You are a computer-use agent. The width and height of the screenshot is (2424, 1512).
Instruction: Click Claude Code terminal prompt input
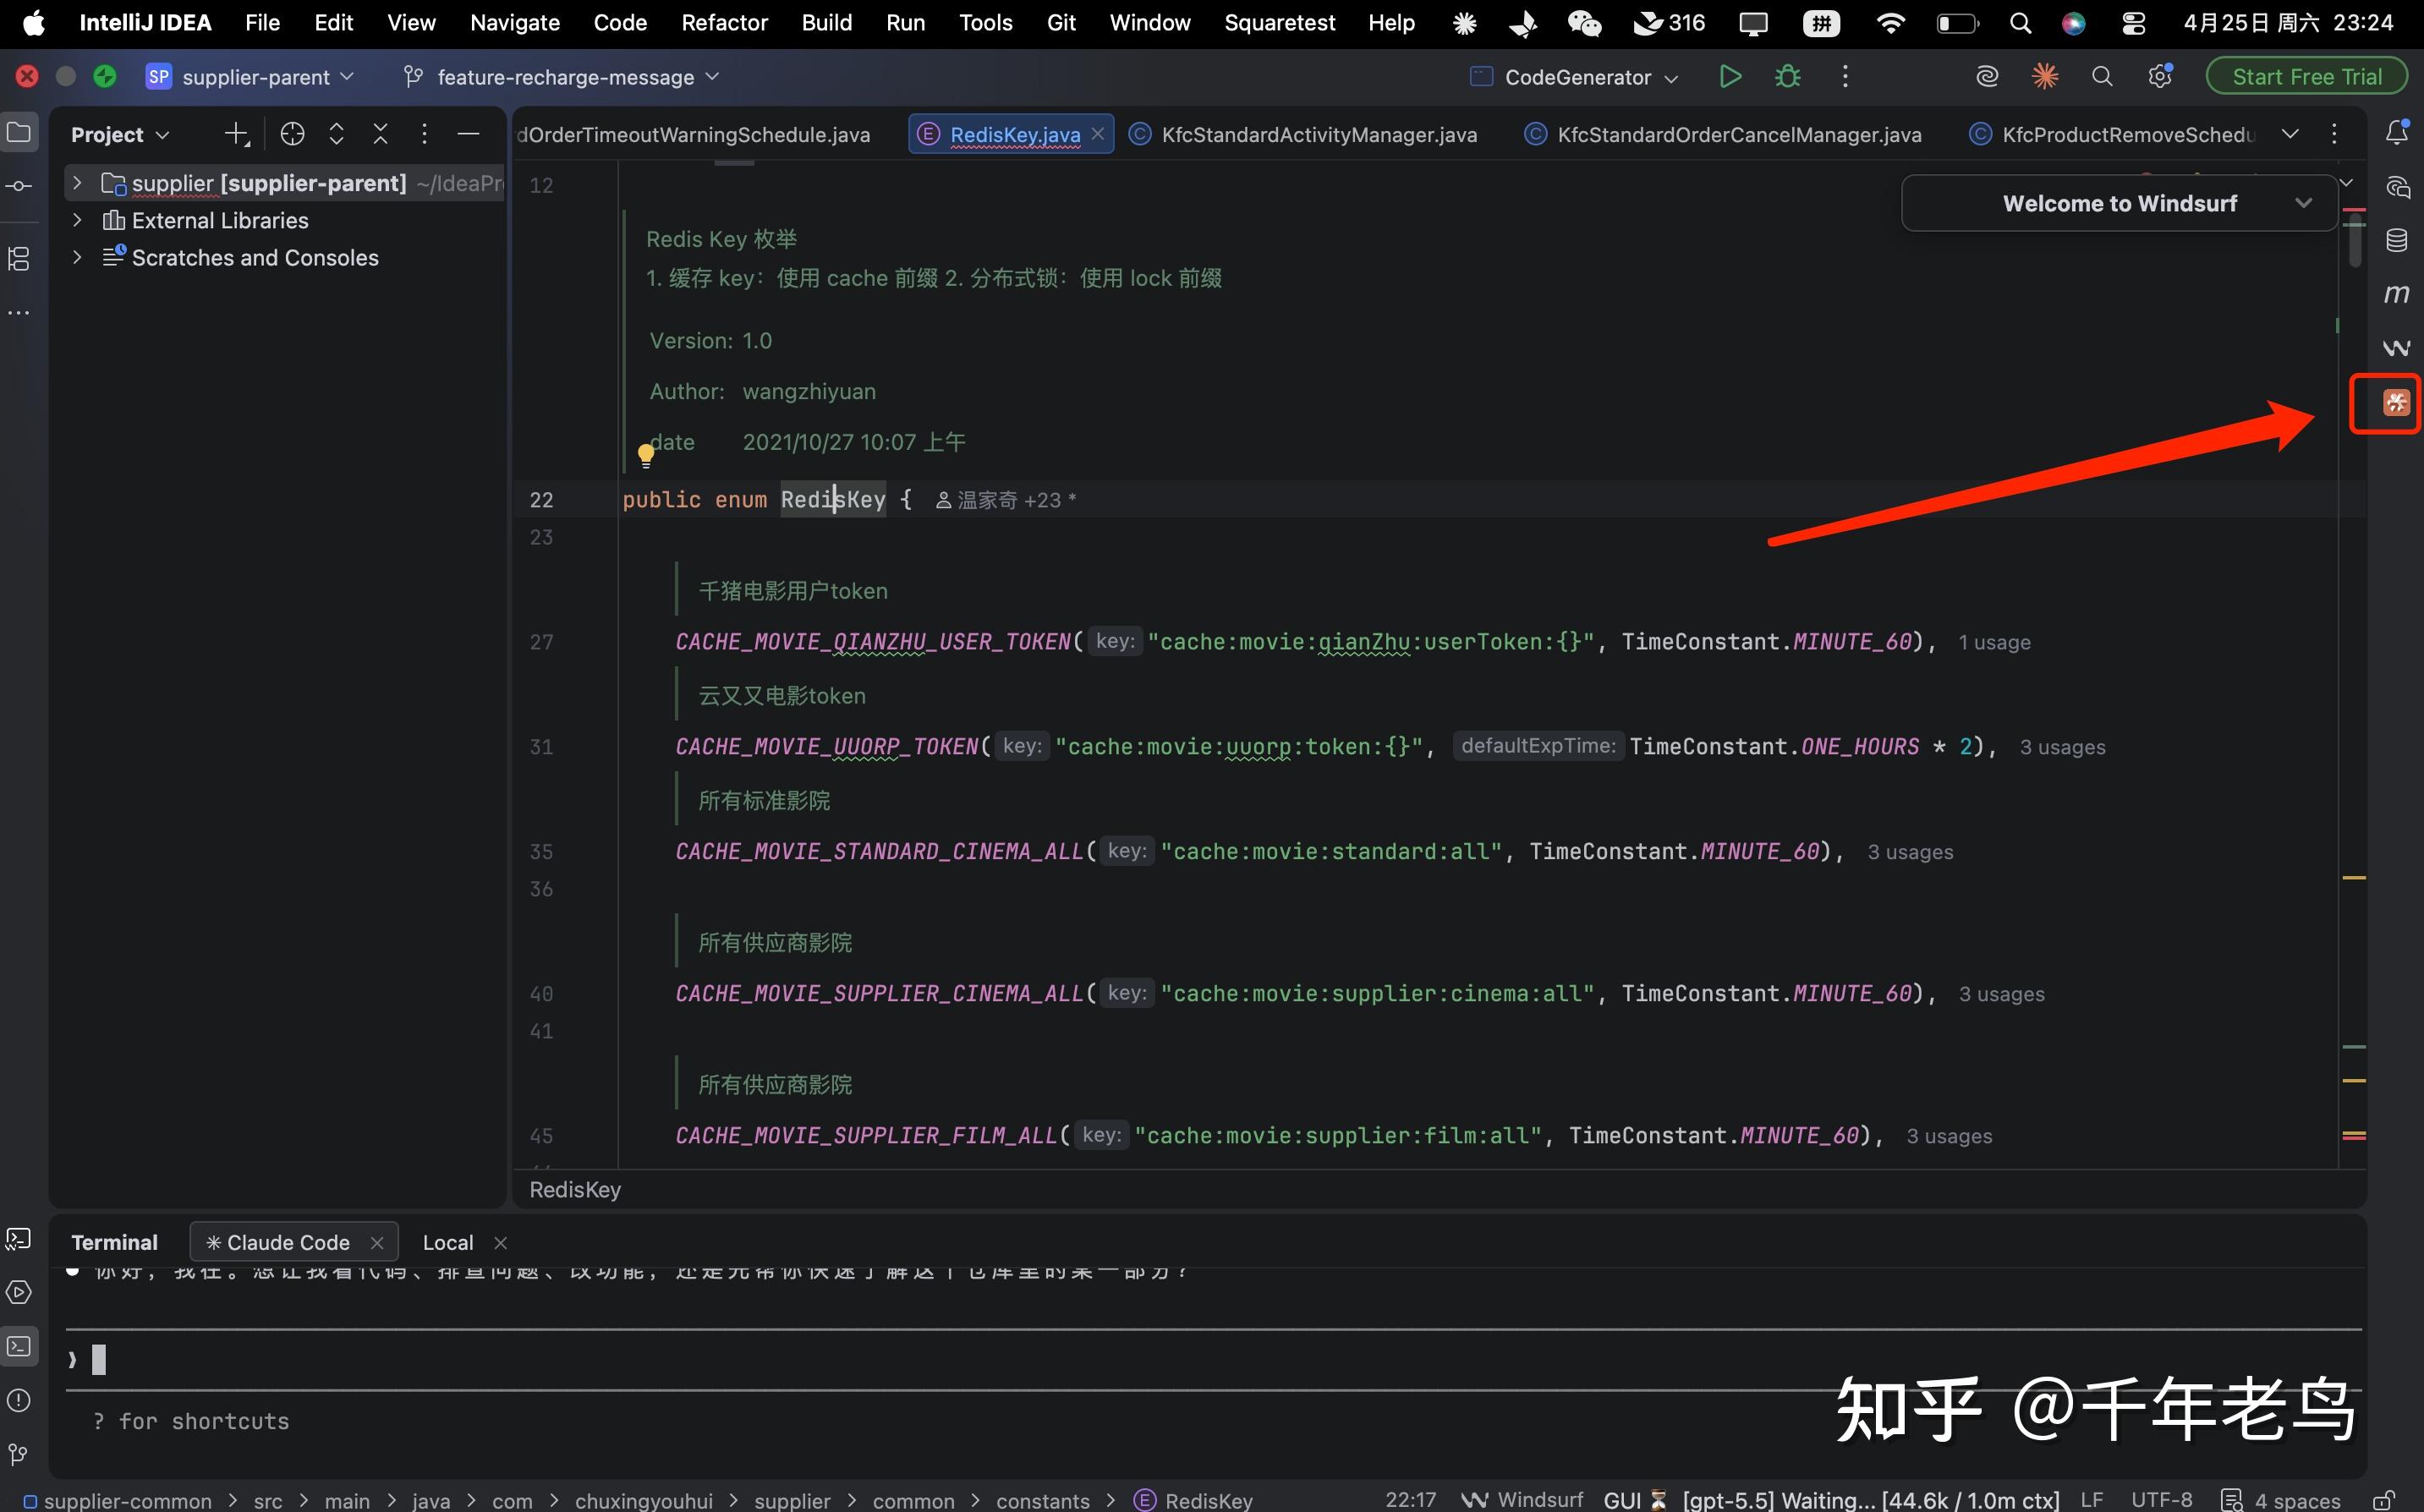pos(1213,1359)
